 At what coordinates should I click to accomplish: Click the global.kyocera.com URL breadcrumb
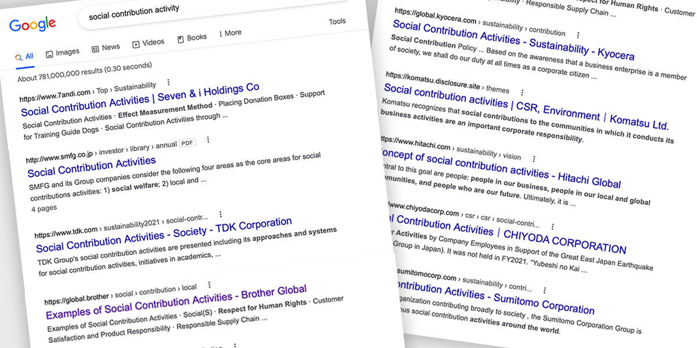click(480, 22)
